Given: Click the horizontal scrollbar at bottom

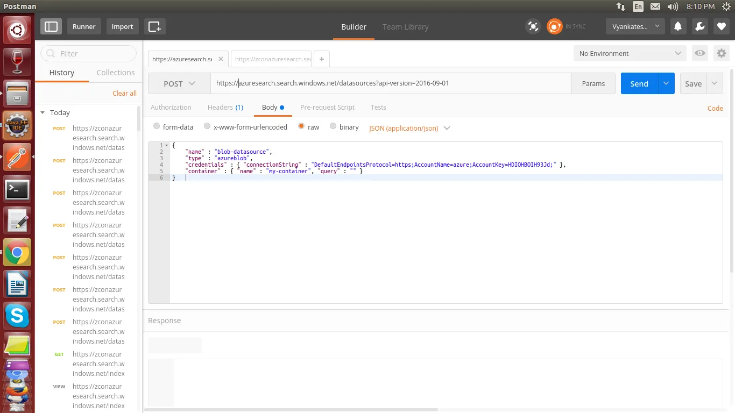Looking at the screenshot, I should pyautogui.click(x=291, y=410).
